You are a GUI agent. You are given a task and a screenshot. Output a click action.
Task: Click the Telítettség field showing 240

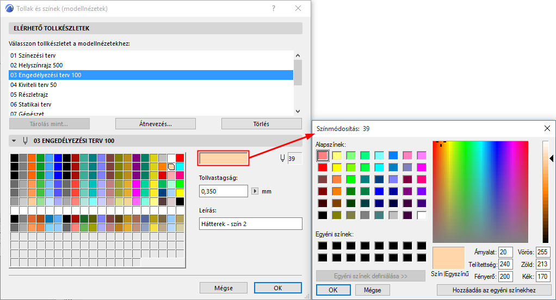tap(505, 264)
